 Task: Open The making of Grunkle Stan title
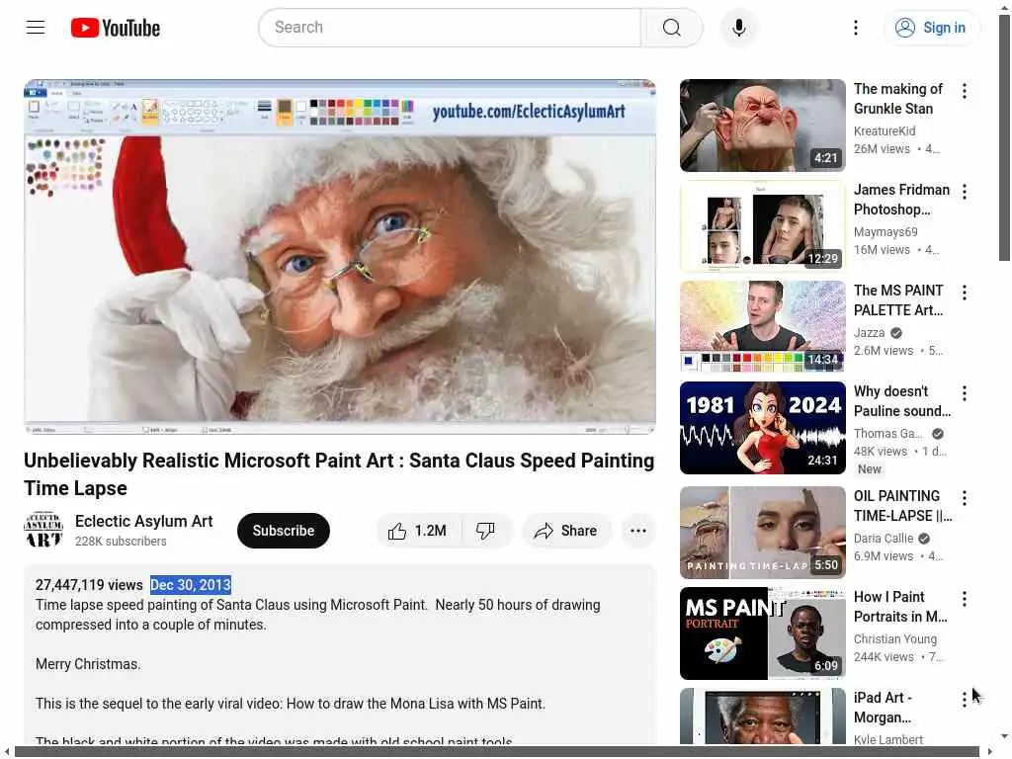coord(897,99)
